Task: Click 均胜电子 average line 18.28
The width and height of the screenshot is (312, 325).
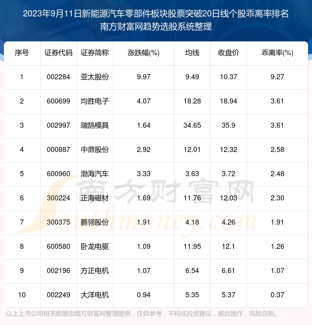Action: 192,101
